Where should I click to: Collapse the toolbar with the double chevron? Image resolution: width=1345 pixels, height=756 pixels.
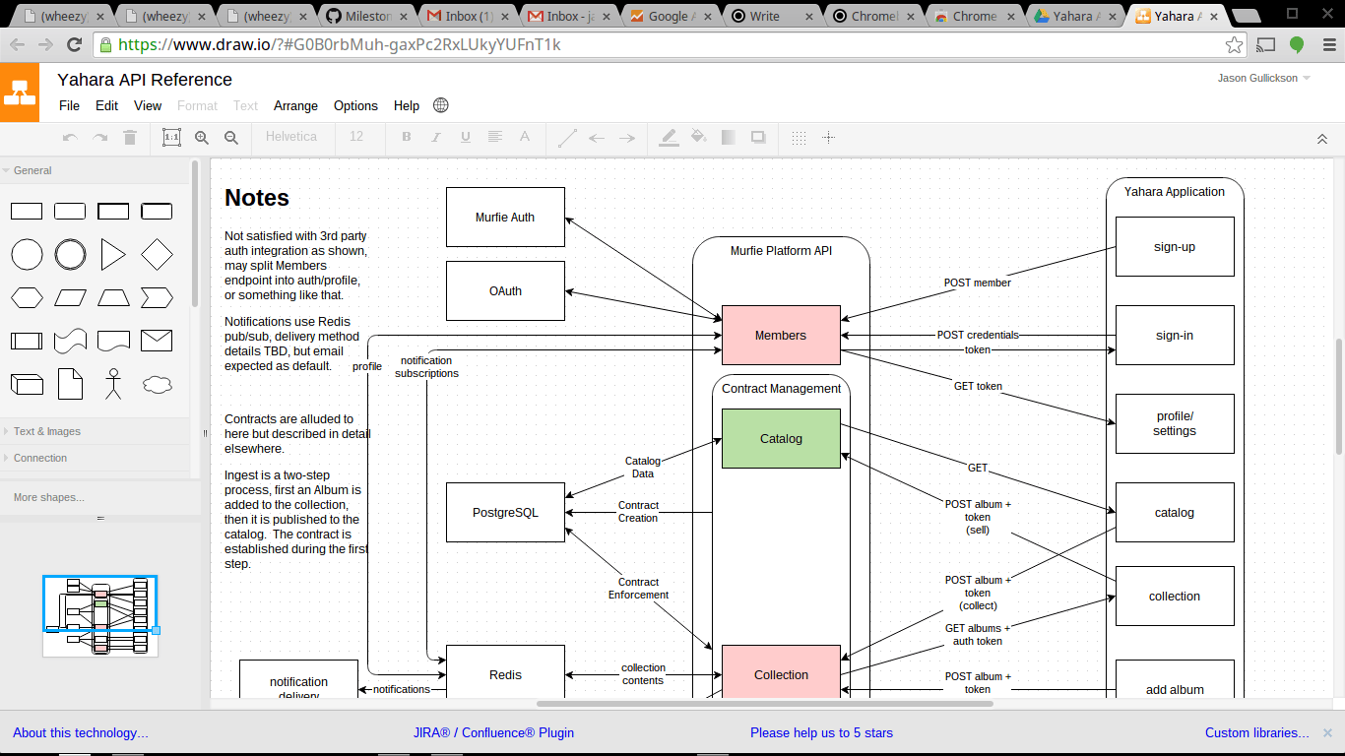point(1322,139)
